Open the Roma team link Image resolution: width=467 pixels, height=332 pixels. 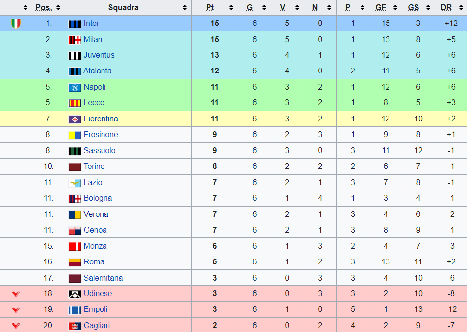(x=94, y=261)
